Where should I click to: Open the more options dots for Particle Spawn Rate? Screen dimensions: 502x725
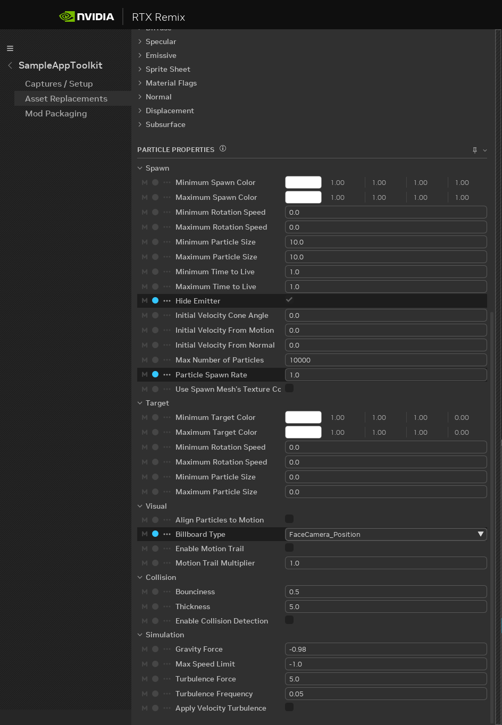(x=167, y=375)
